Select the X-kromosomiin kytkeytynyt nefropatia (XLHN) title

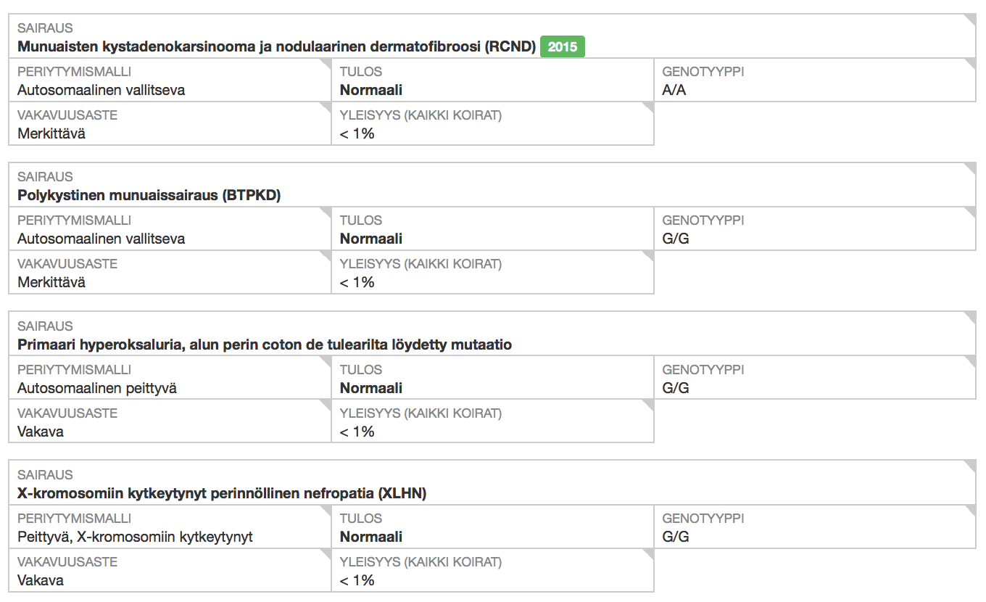click(x=222, y=494)
